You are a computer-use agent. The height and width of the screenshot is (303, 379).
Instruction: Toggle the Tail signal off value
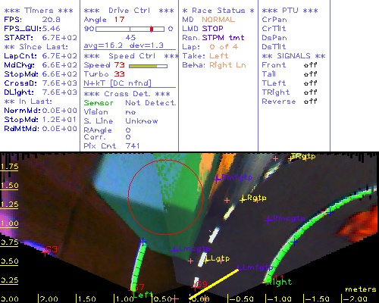pyautogui.click(x=311, y=74)
